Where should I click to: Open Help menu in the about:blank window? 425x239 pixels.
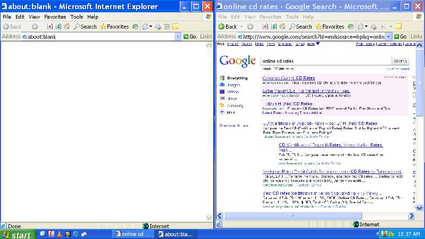pyautogui.click(x=93, y=17)
